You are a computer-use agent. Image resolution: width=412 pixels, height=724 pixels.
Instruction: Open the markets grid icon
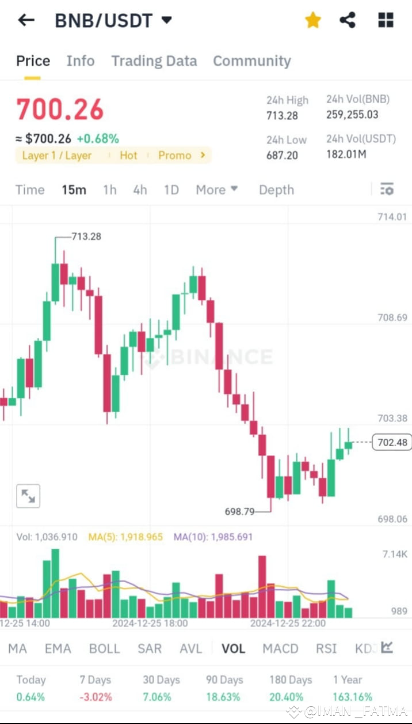click(384, 20)
